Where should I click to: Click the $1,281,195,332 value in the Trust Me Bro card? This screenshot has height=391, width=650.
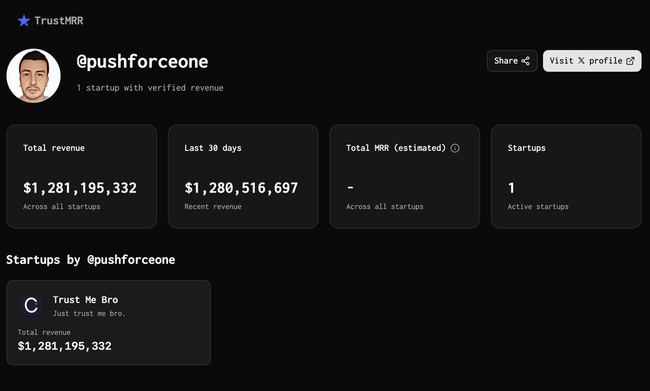click(x=64, y=346)
